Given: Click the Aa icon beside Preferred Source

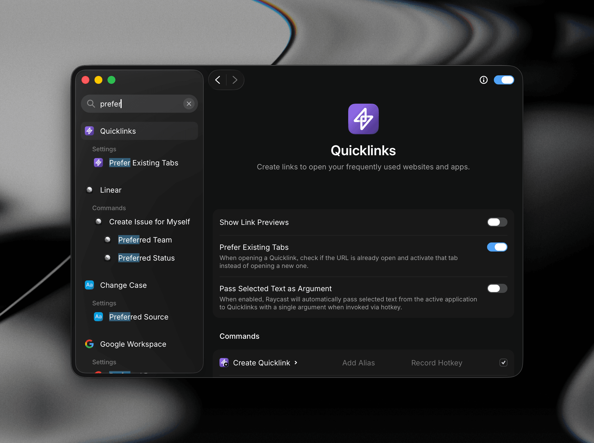Looking at the screenshot, I should coord(98,317).
